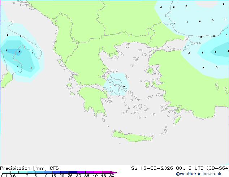Click the 'Precipitation [mm]' title text

23,168
